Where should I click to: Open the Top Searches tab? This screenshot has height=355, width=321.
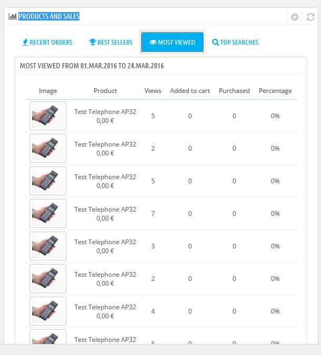tap(235, 43)
